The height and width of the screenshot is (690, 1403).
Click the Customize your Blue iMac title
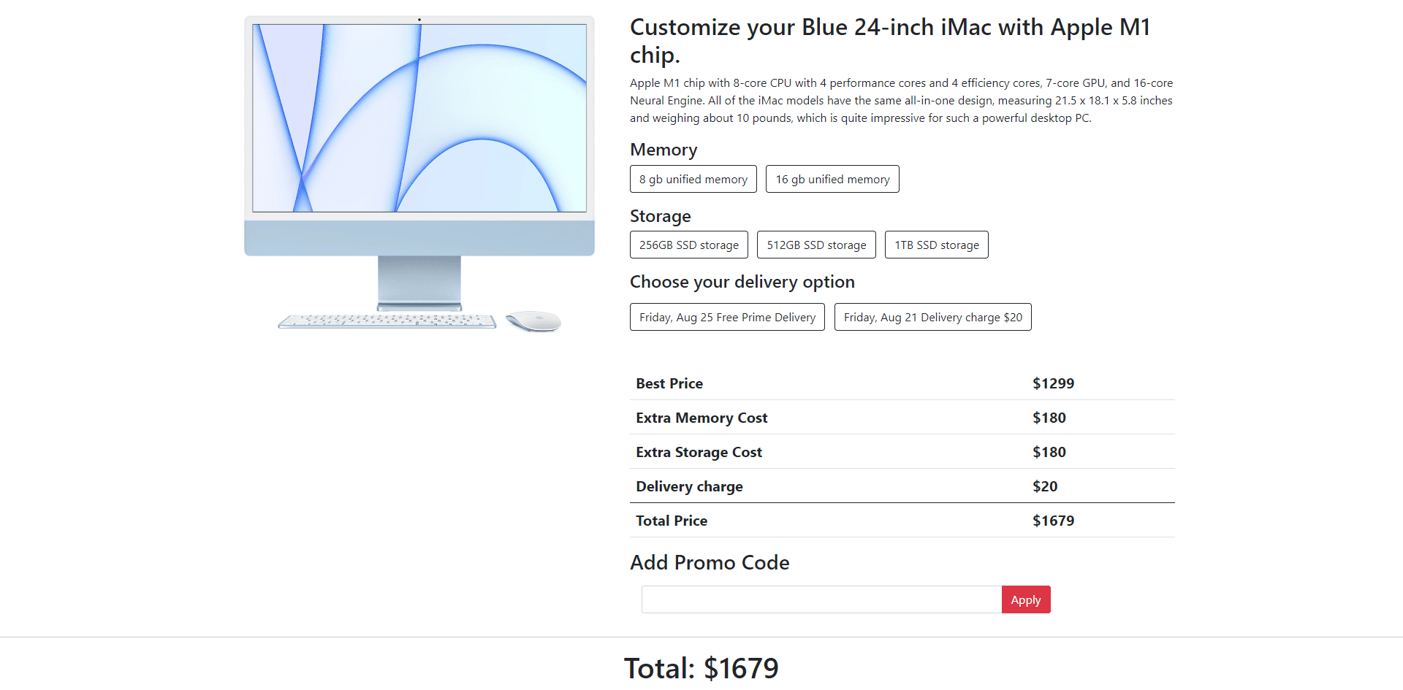[x=890, y=41]
